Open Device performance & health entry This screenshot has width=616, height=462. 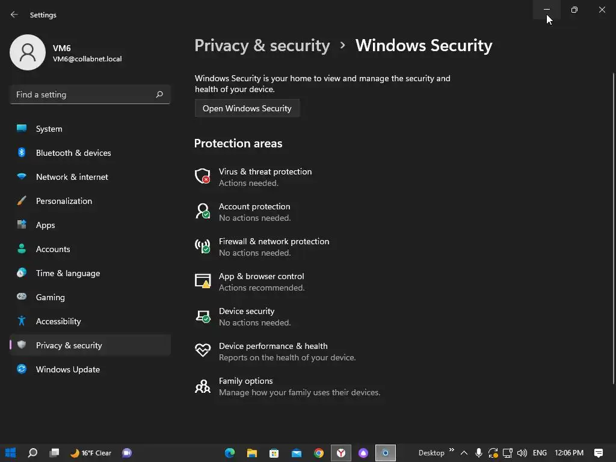287,351
